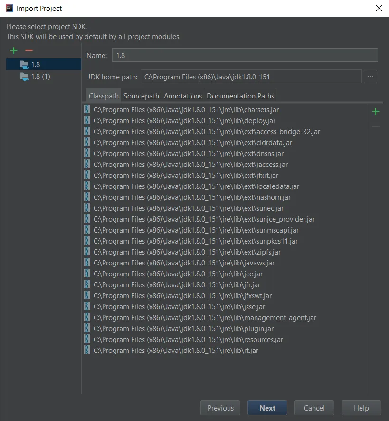The height and width of the screenshot is (421, 389).
Task: Close the Import Project dialog
Action: click(x=379, y=8)
